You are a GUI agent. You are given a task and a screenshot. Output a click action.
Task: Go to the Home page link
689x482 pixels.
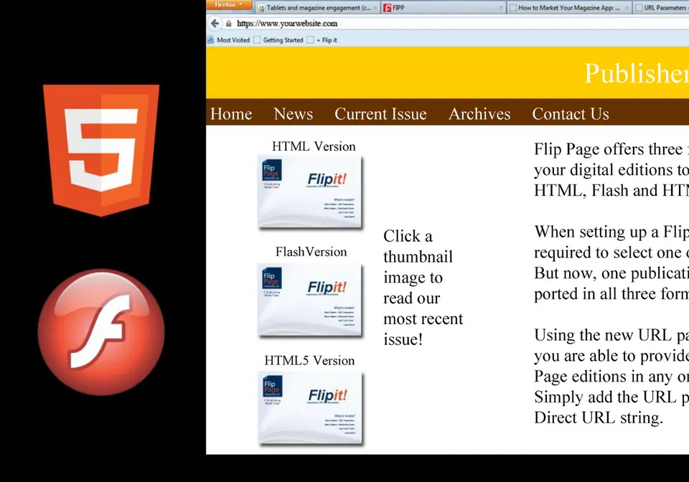(231, 114)
